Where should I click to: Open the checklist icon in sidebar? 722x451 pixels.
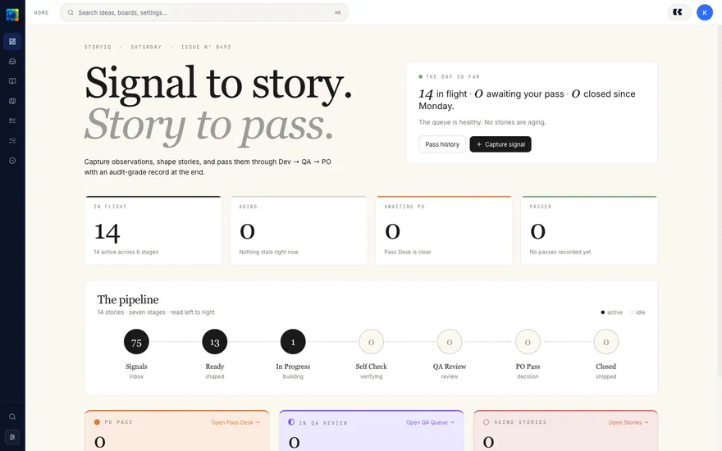[x=12, y=141]
